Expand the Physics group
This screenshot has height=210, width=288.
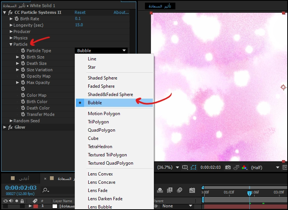point(11,38)
